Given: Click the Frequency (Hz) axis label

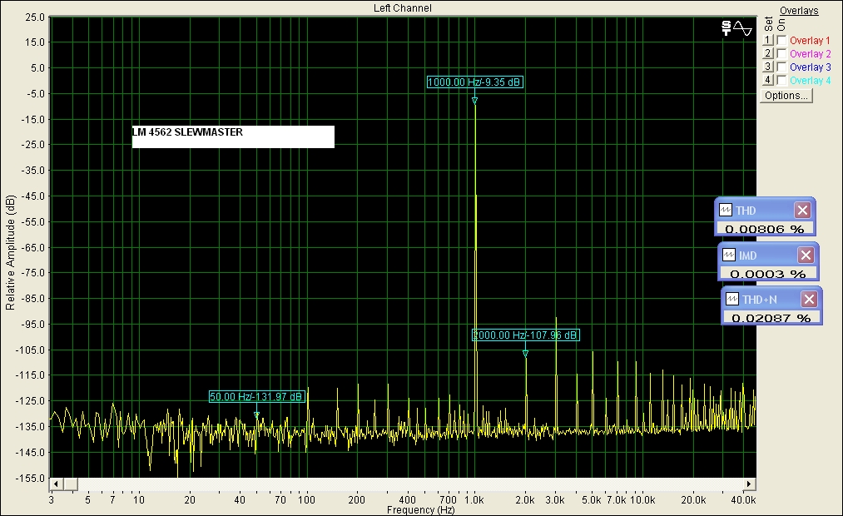Looking at the screenshot, I should coord(420,510).
